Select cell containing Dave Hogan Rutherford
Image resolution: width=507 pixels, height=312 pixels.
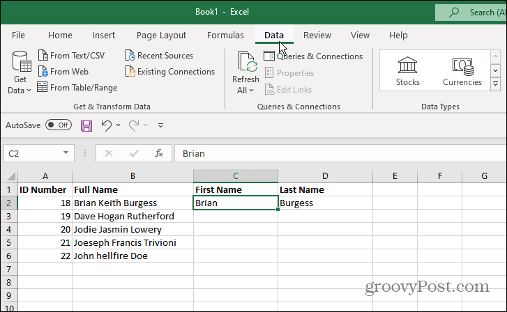pos(132,217)
